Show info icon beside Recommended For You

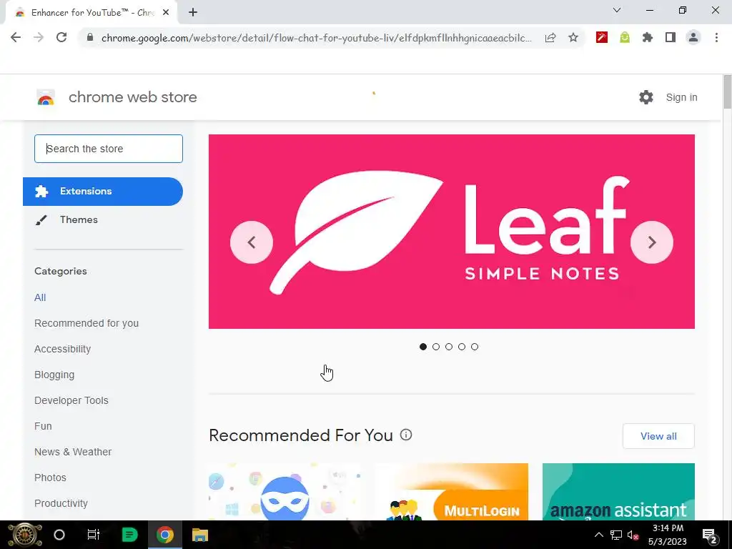tap(406, 435)
